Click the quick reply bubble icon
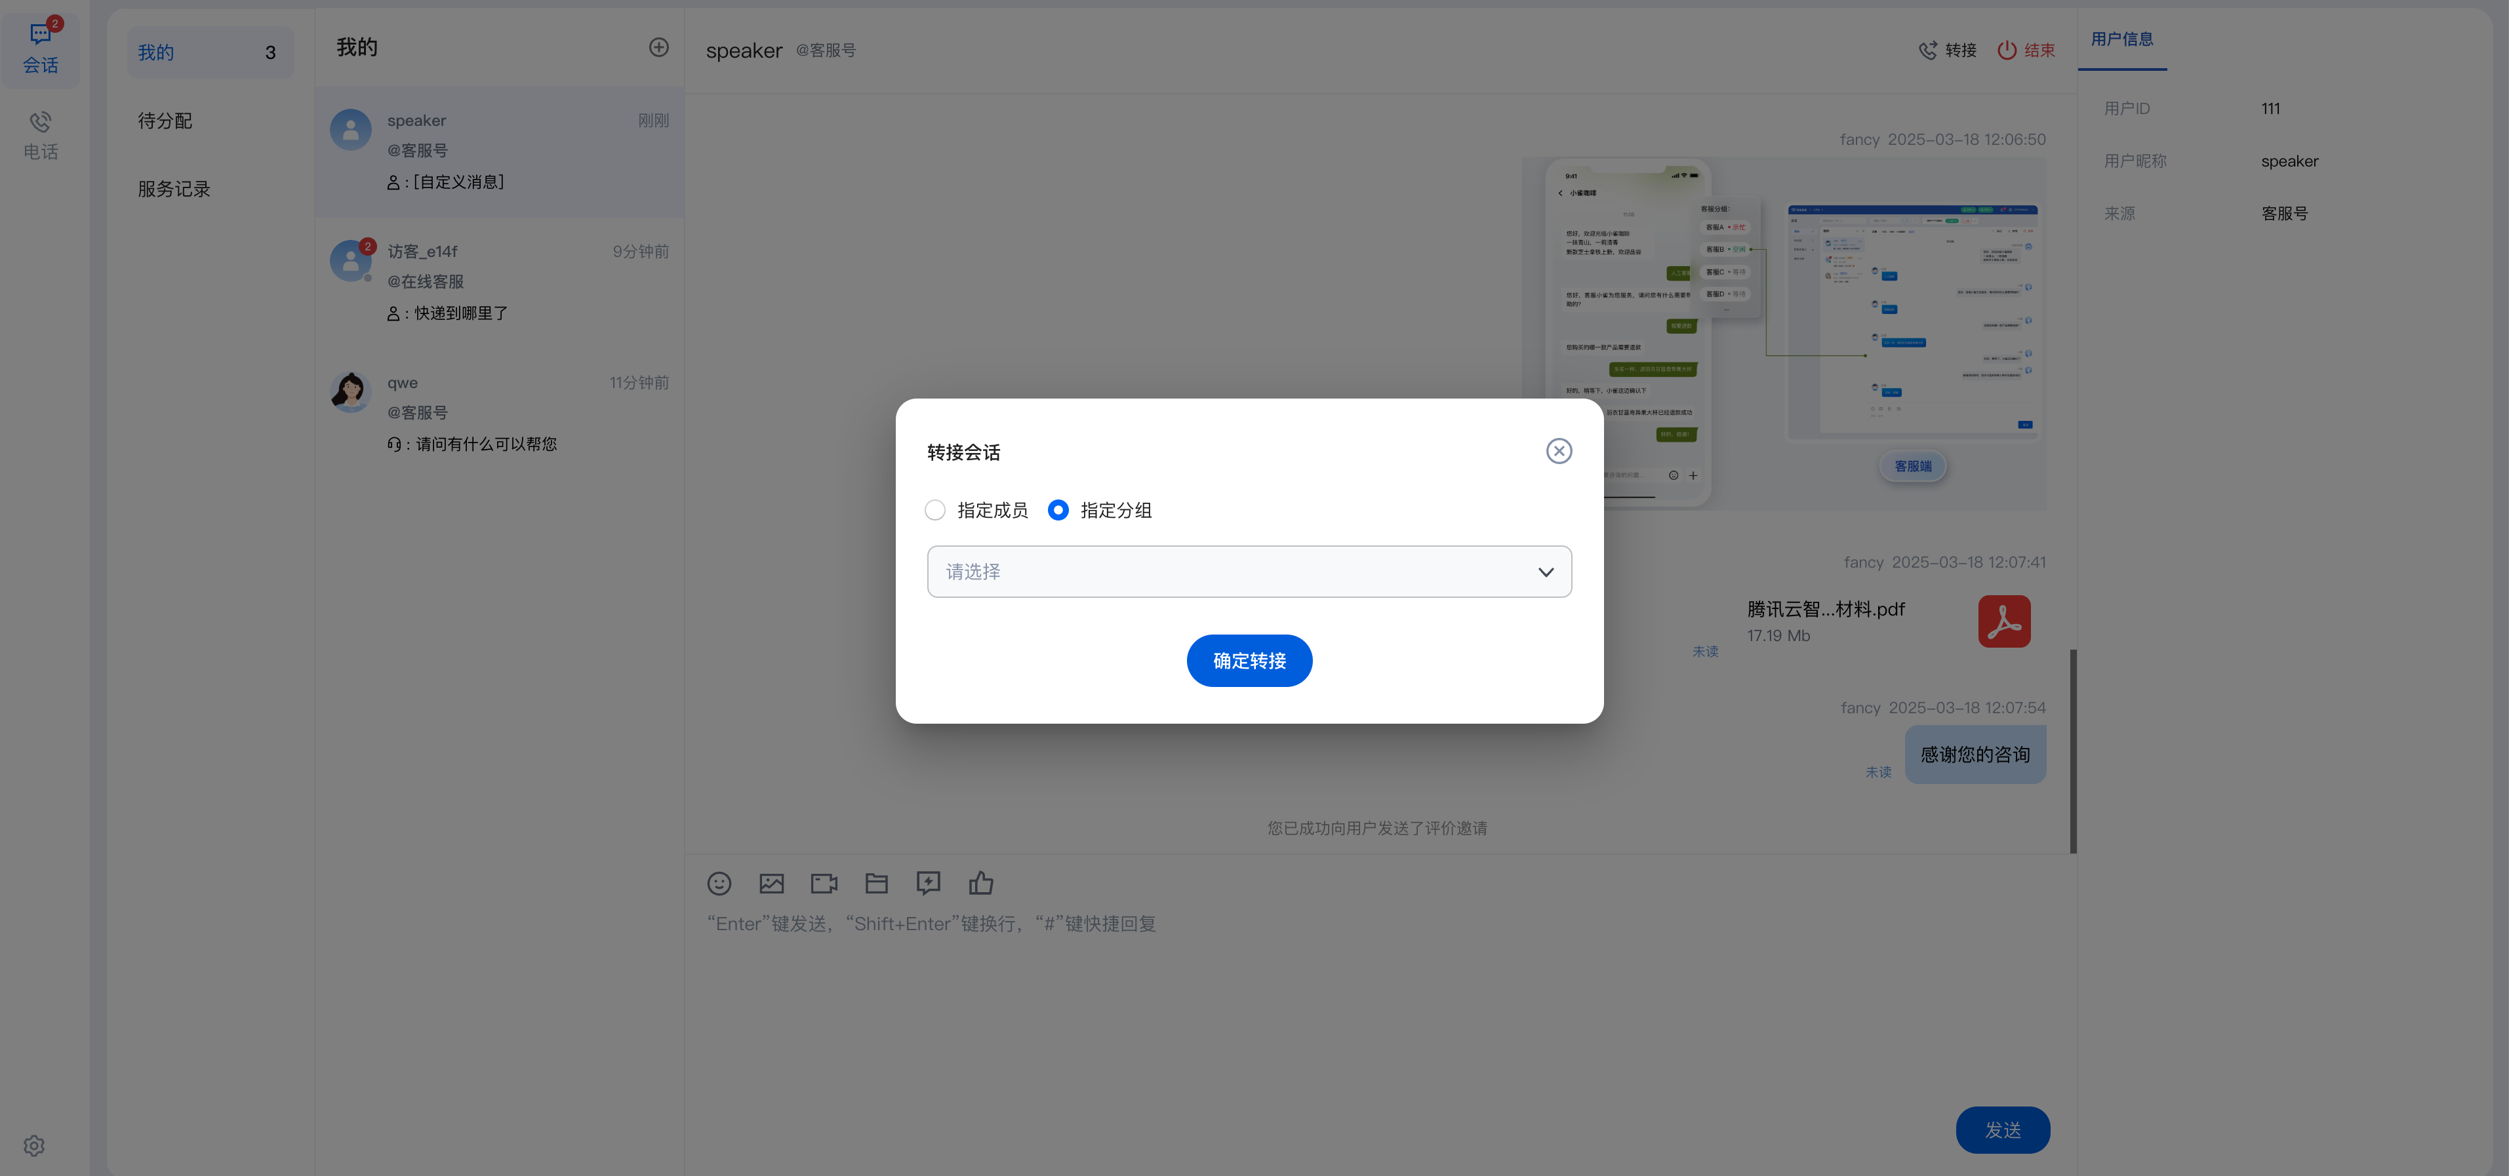This screenshot has width=2509, height=1176. tap(928, 883)
